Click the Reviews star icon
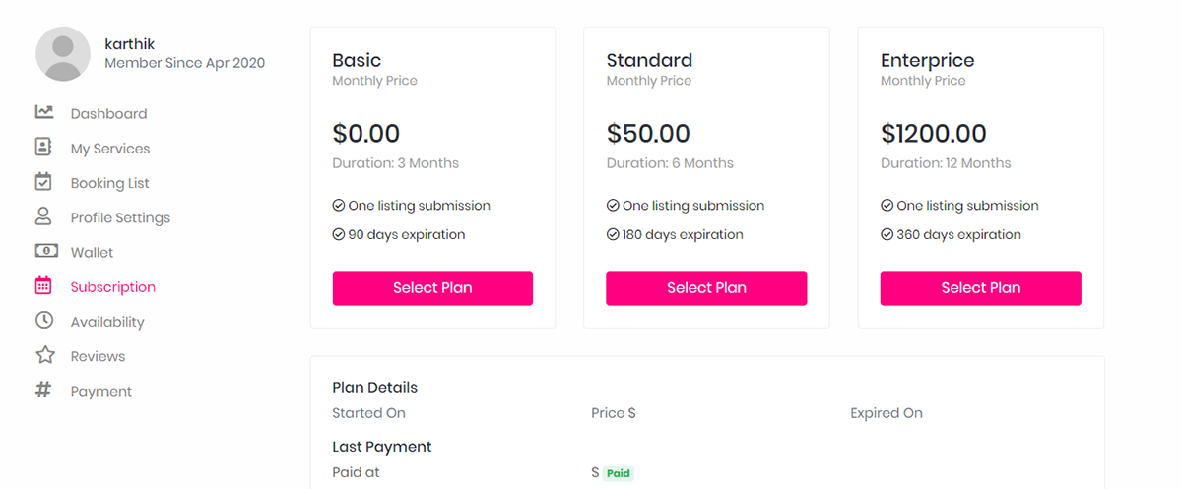The height and width of the screenshot is (489, 1182). (x=44, y=355)
